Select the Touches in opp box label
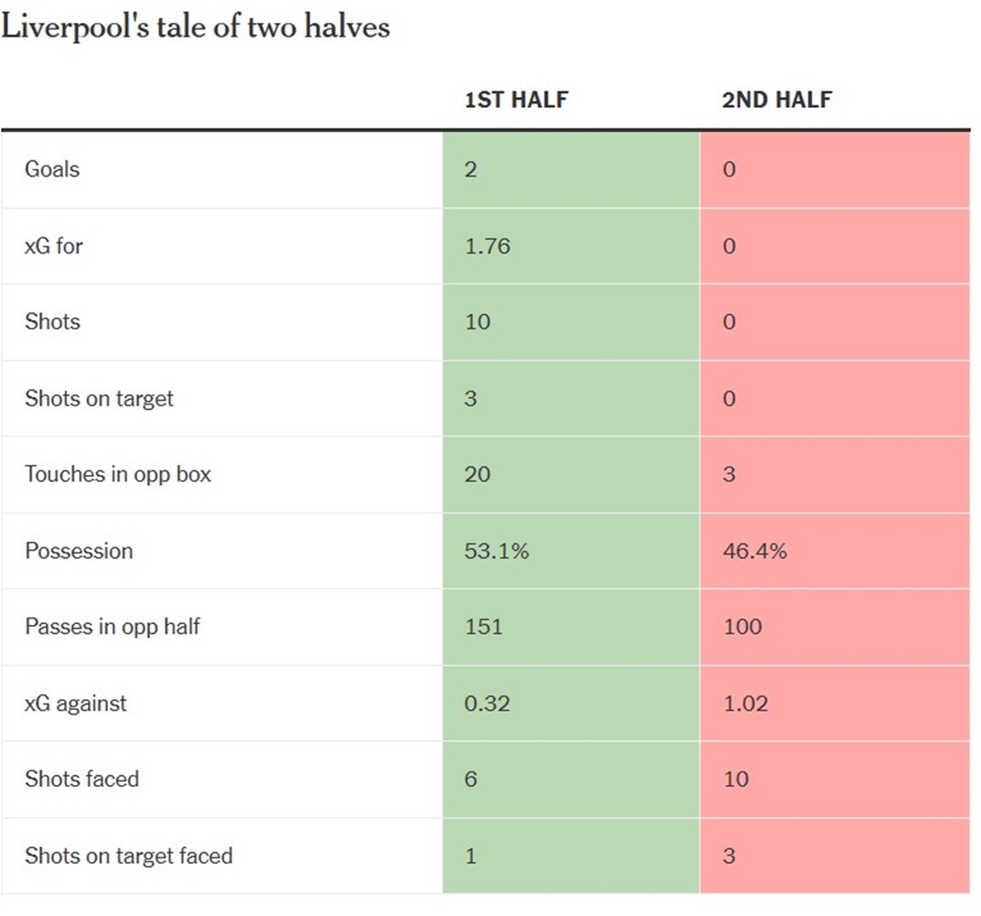Screen dimensions: 981x916 click(118, 474)
